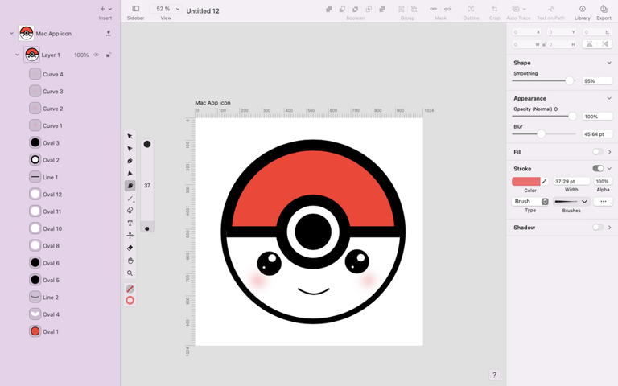Viewport: 618px width, 386px height.
Task: Open the stroke Type Brush dropdown
Action: coord(530,201)
